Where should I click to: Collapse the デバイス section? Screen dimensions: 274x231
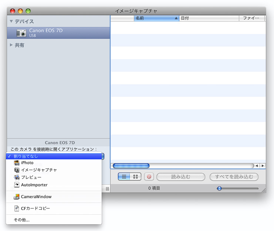(x=11, y=21)
